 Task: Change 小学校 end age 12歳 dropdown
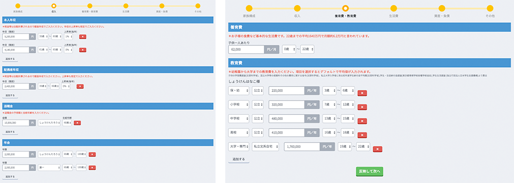pos(348,105)
